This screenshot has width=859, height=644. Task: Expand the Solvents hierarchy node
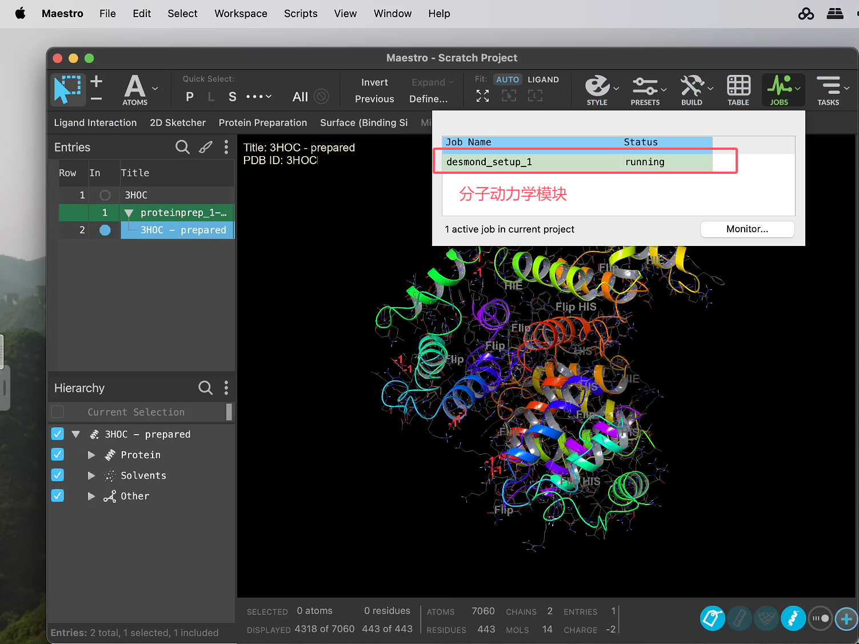click(91, 476)
